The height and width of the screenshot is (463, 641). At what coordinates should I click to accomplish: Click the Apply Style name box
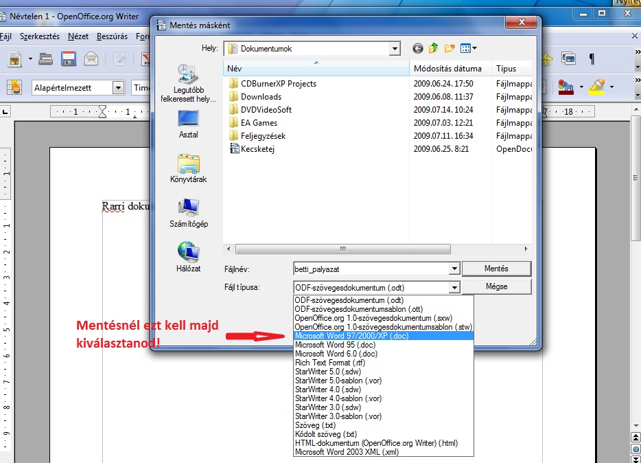(72, 87)
